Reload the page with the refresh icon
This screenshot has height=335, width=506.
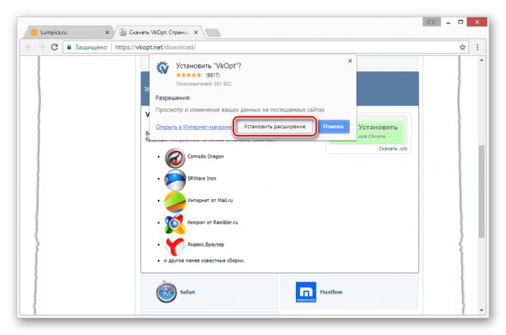[x=54, y=48]
